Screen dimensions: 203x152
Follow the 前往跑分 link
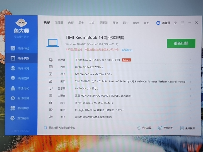127,50
